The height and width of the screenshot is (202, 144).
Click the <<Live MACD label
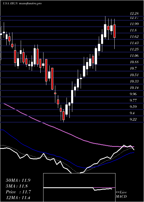click(x=121, y=194)
